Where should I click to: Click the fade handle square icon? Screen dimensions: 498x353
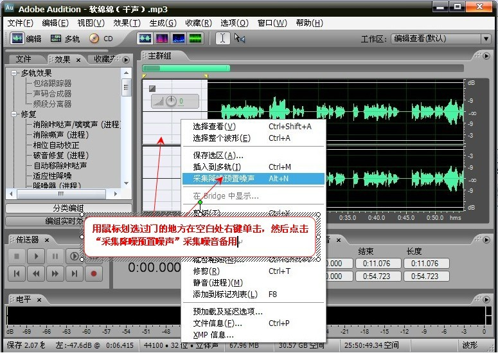pos(152,89)
